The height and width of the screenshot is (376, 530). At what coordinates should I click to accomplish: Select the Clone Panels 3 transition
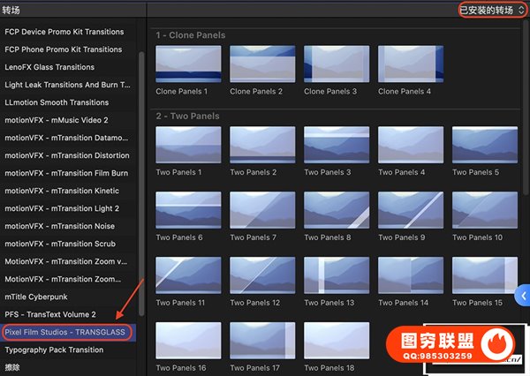coord(337,64)
